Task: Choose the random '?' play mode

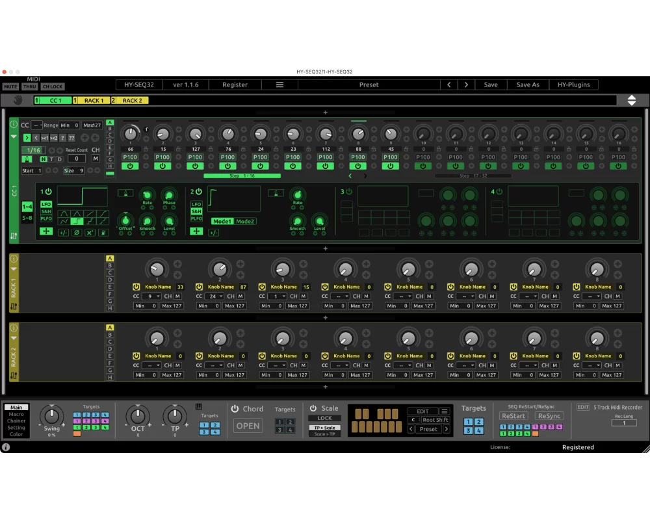Action: [62, 138]
